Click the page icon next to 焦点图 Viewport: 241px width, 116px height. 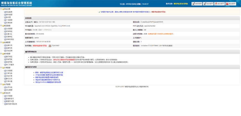point(5,17)
